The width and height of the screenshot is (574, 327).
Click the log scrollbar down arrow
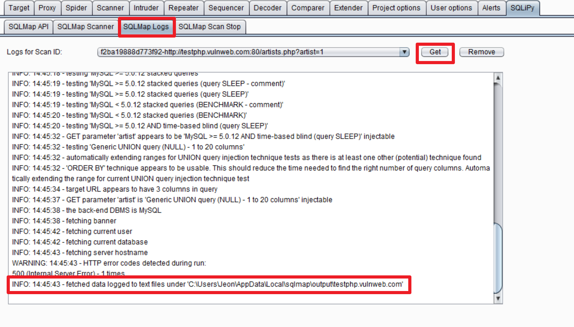pyautogui.click(x=498, y=298)
